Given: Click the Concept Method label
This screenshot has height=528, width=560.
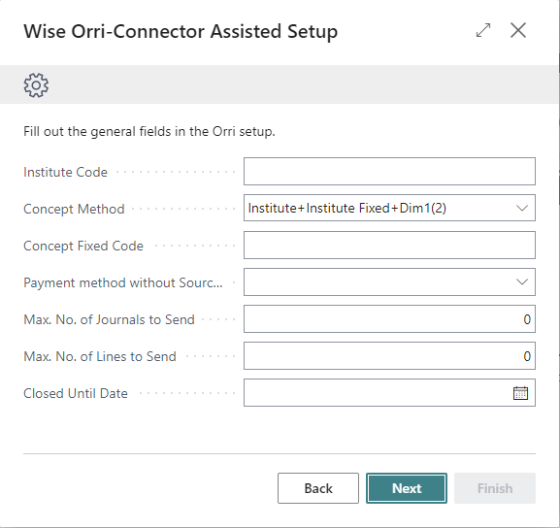Looking at the screenshot, I should coord(74,209).
